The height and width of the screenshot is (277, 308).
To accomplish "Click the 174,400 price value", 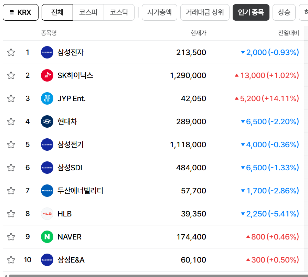I will pos(191,237).
